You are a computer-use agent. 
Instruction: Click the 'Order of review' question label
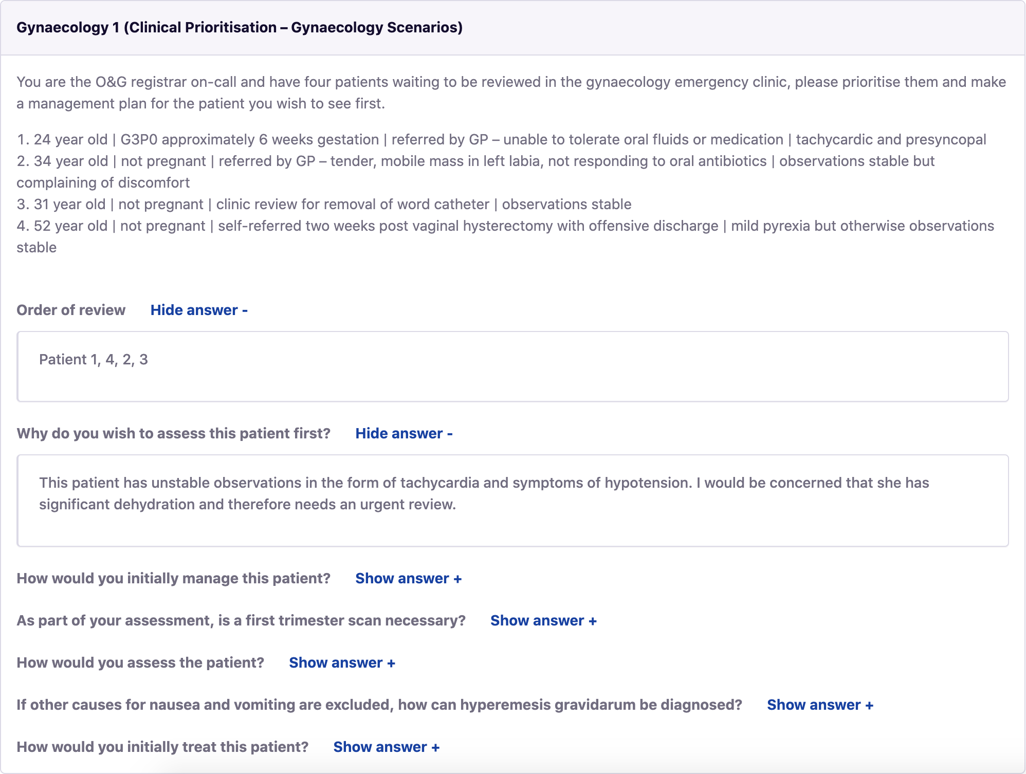click(x=71, y=310)
